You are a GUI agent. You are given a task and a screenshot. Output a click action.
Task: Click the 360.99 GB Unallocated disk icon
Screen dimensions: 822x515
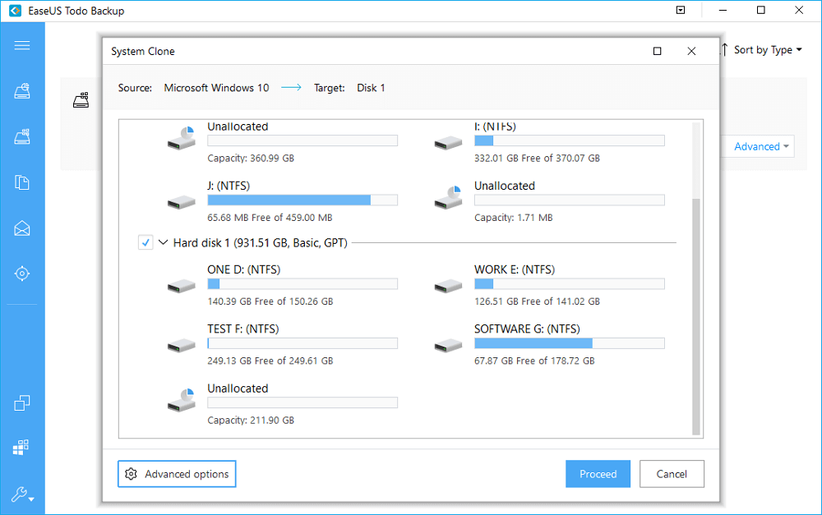point(182,138)
